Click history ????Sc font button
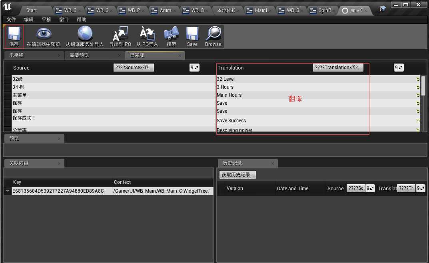 point(356,188)
